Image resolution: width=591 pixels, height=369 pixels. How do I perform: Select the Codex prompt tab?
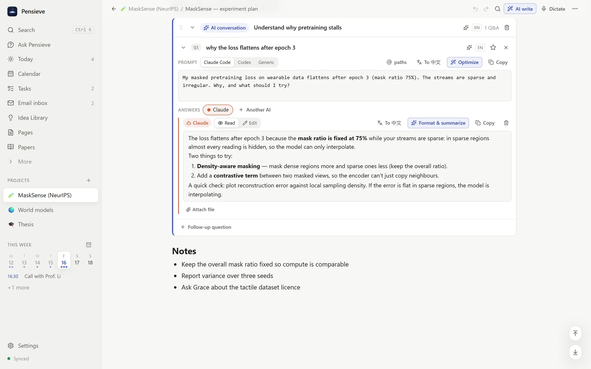point(244,62)
